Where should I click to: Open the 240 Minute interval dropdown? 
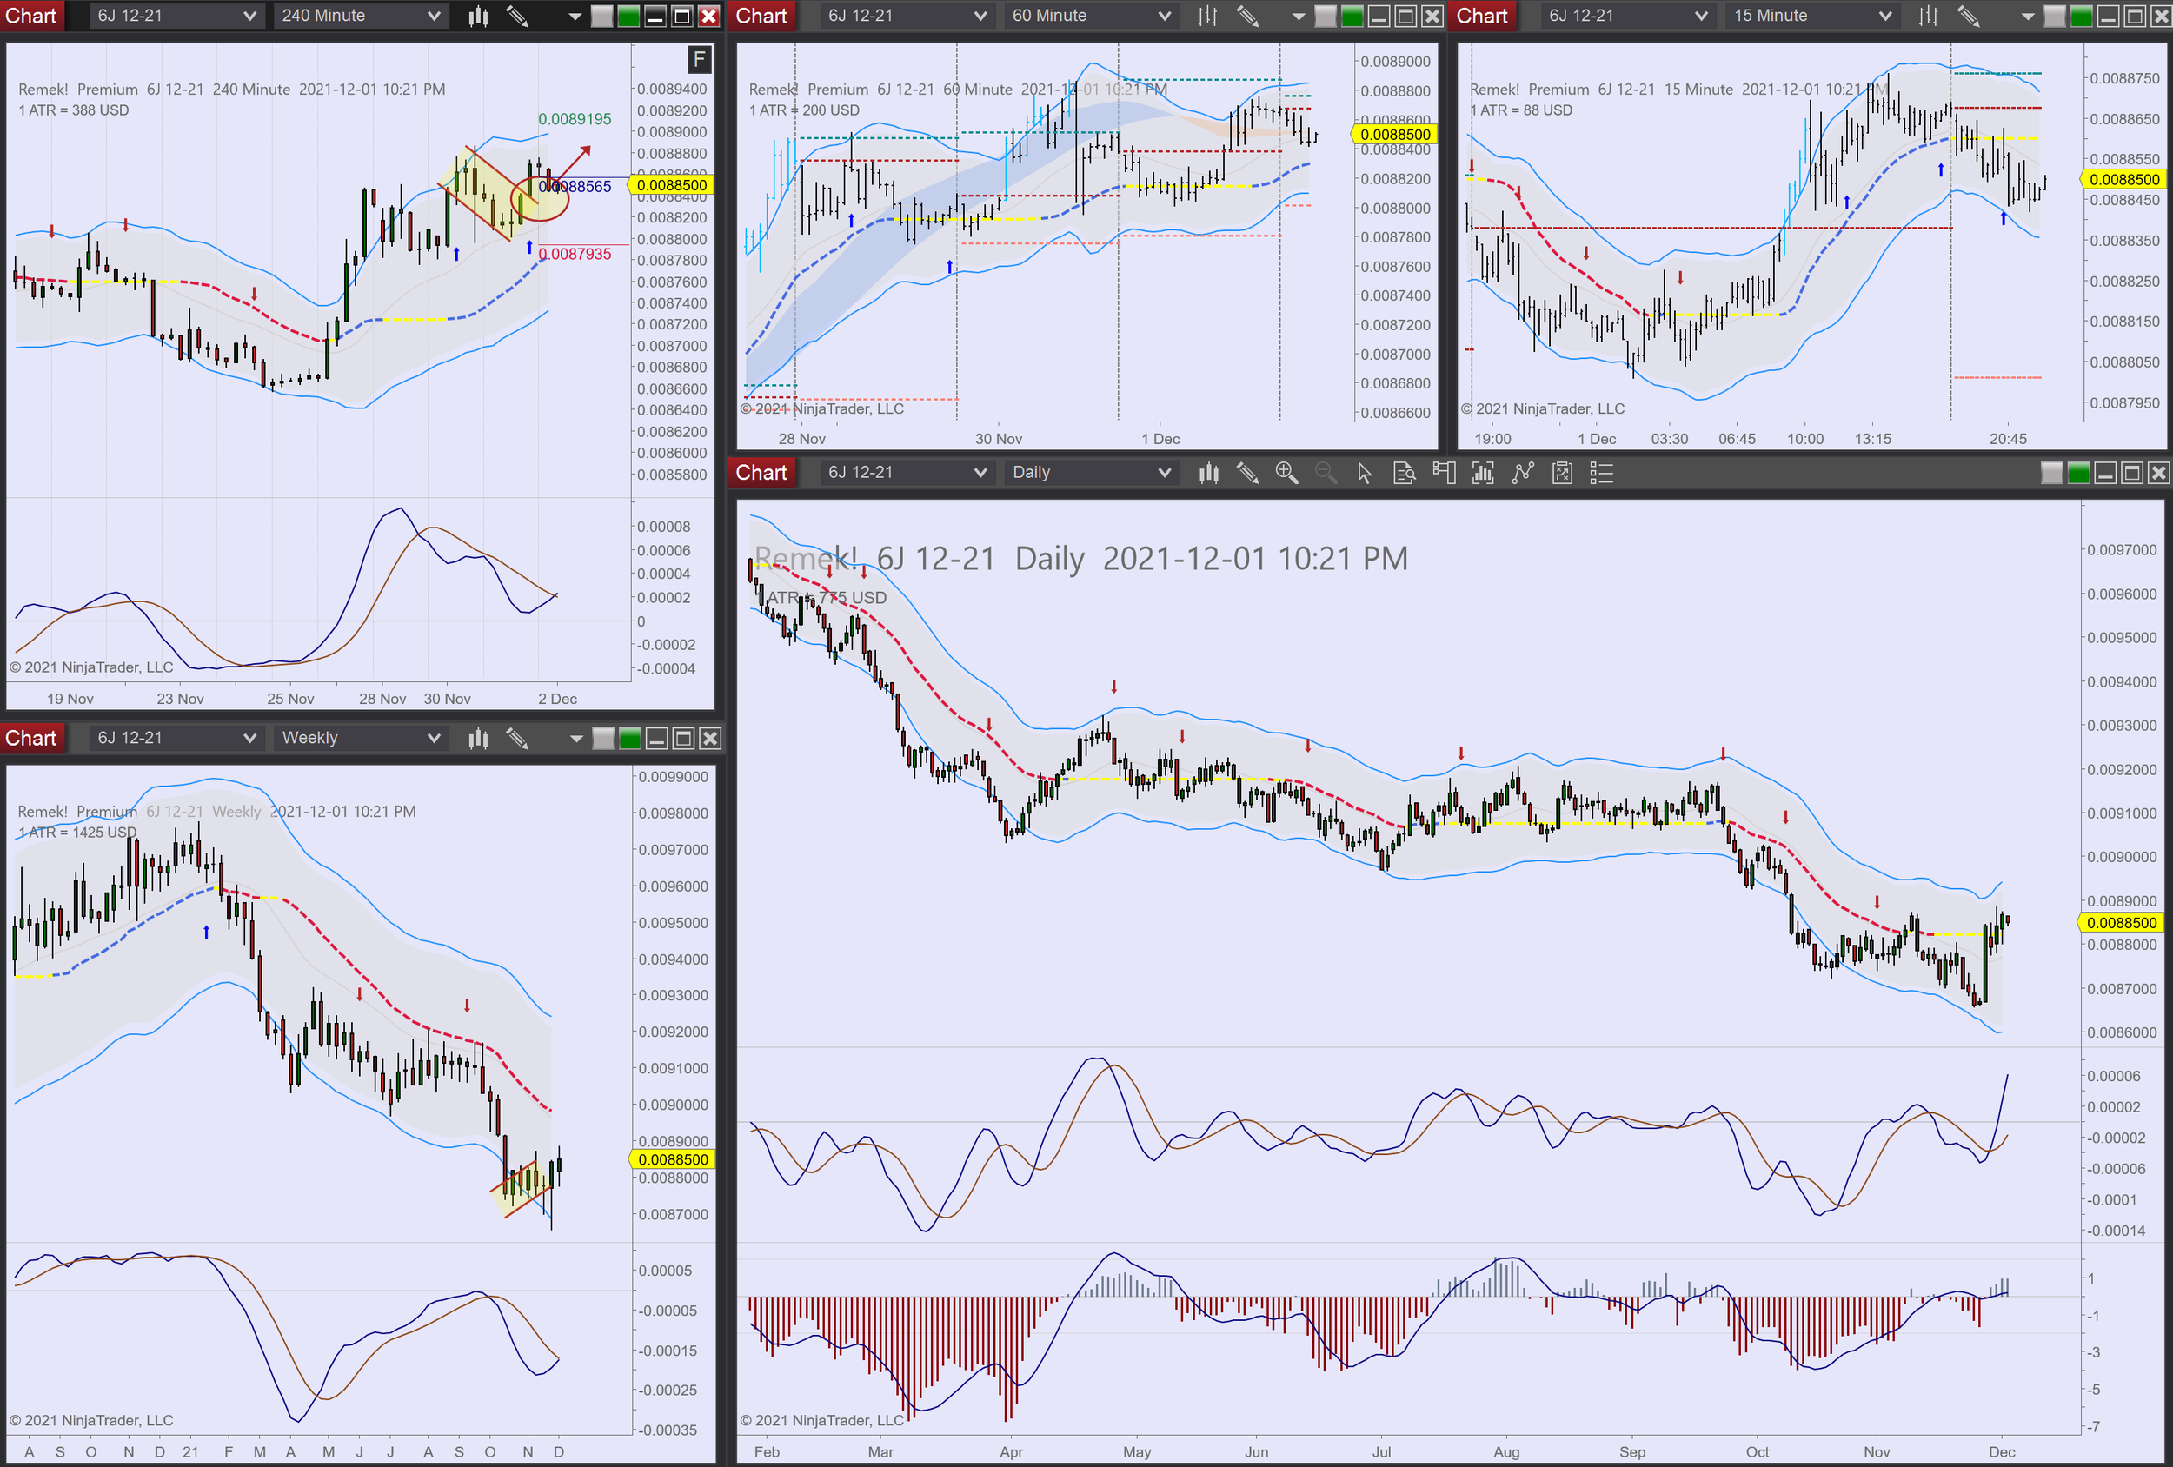360,16
